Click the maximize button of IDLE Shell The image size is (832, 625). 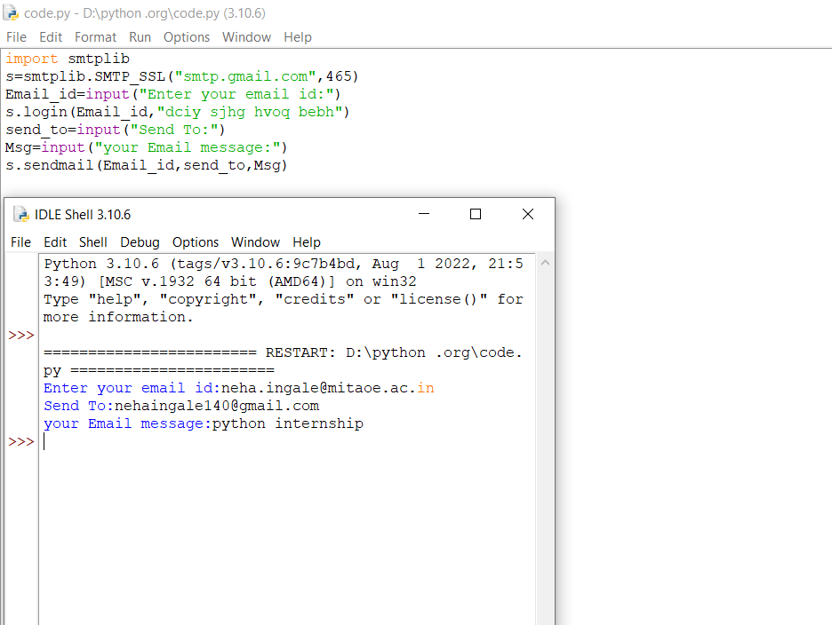(475, 214)
